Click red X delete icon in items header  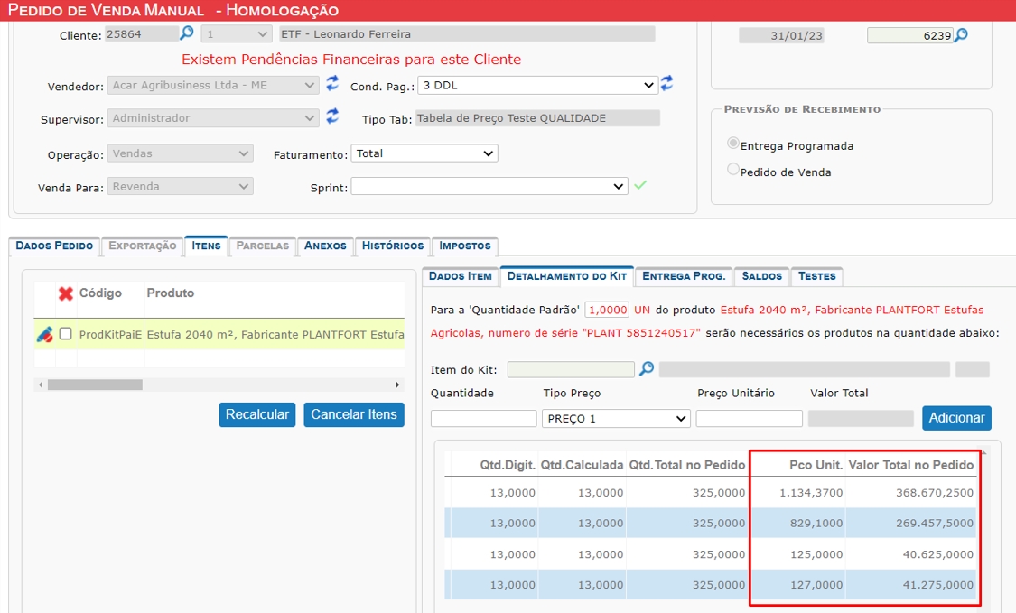(x=65, y=293)
